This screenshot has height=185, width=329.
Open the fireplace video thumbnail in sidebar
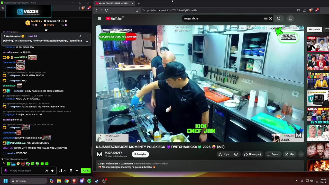318,166
